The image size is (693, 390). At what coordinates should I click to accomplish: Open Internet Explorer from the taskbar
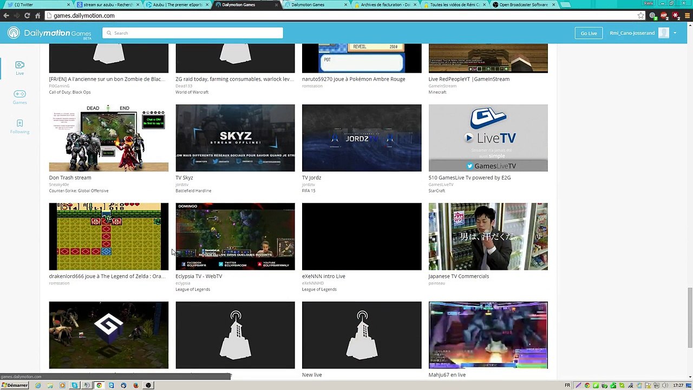[x=38, y=385]
